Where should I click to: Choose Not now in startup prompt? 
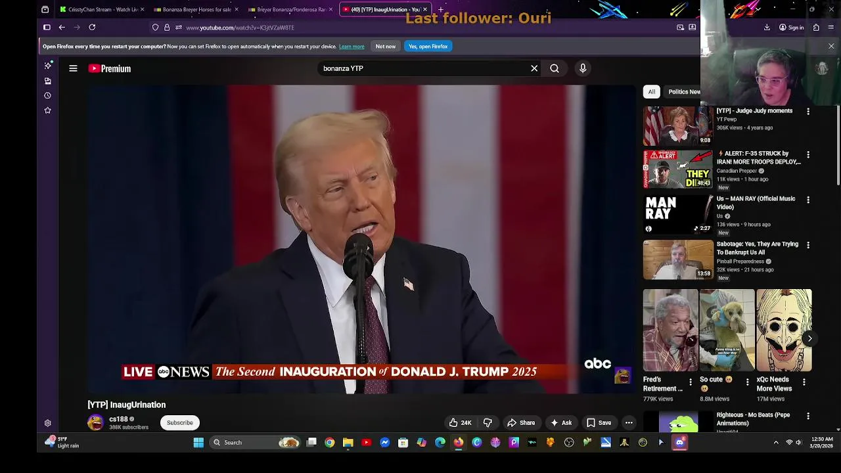coord(386,47)
